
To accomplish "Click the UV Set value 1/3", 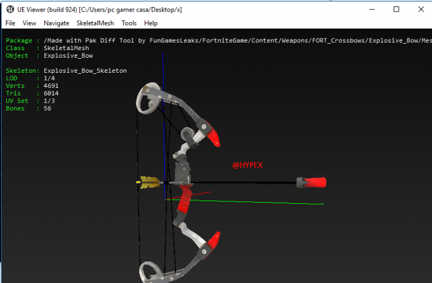I will [x=49, y=101].
